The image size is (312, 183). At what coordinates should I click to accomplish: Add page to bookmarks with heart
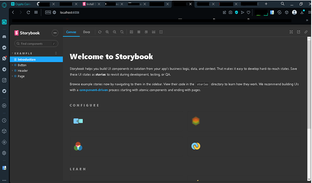pyautogui.click(x=248, y=12)
